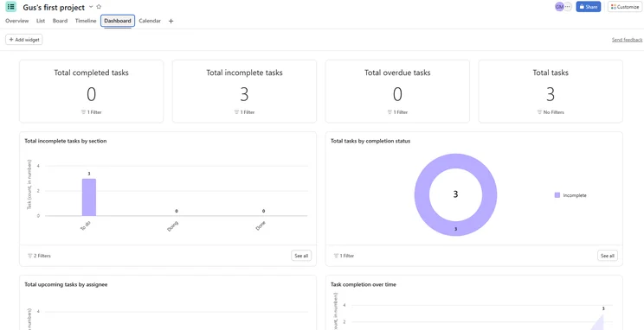Image resolution: width=644 pixels, height=330 pixels.
Task: Open the project title dropdown arrow
Action: click(x=91, y=7)
